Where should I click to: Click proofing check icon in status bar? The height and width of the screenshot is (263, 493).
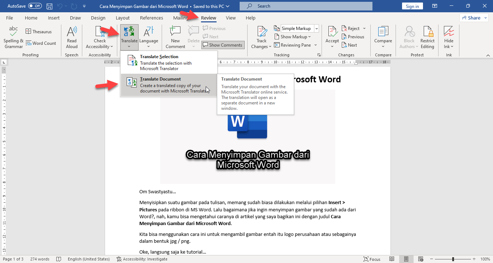point(58,259)
